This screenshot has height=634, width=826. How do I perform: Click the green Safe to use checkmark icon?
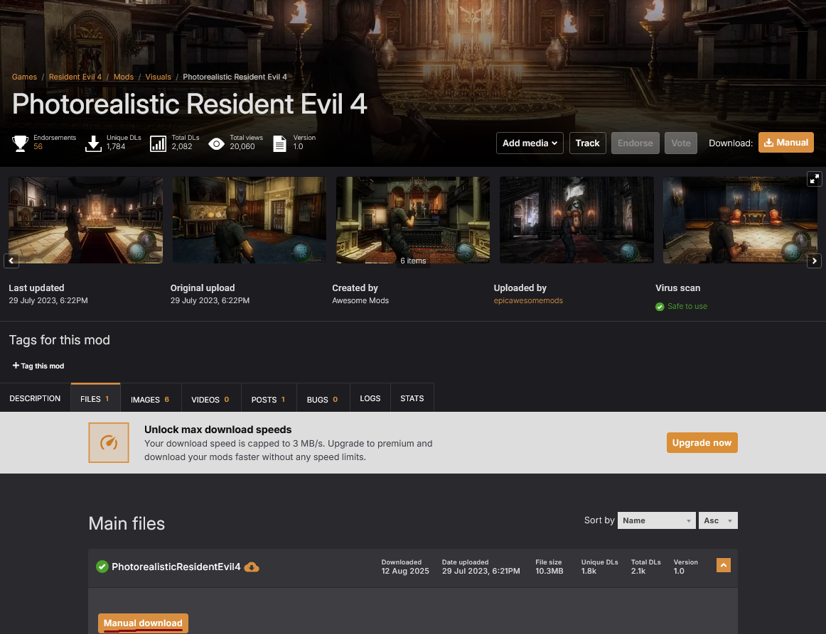pyautogui.click(x=660, y=306)
